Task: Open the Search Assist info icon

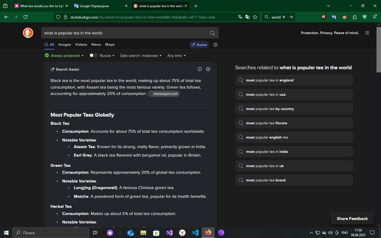Action: pos(200,69)
